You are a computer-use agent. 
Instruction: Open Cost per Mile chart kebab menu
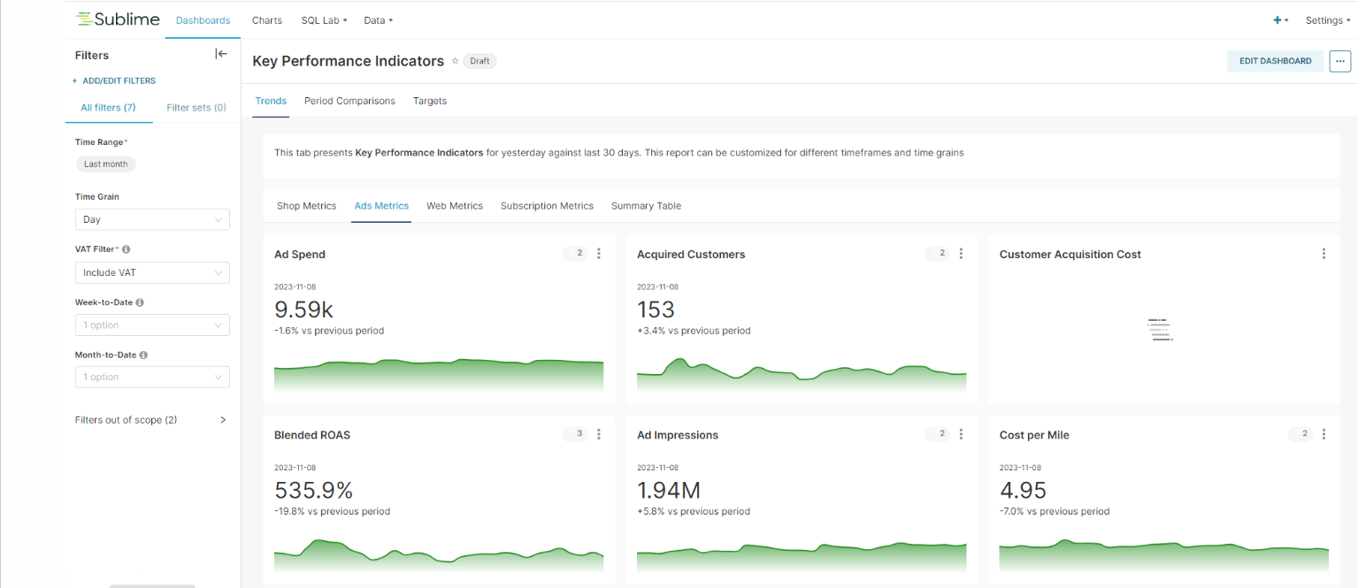(x=1323, y=434)
